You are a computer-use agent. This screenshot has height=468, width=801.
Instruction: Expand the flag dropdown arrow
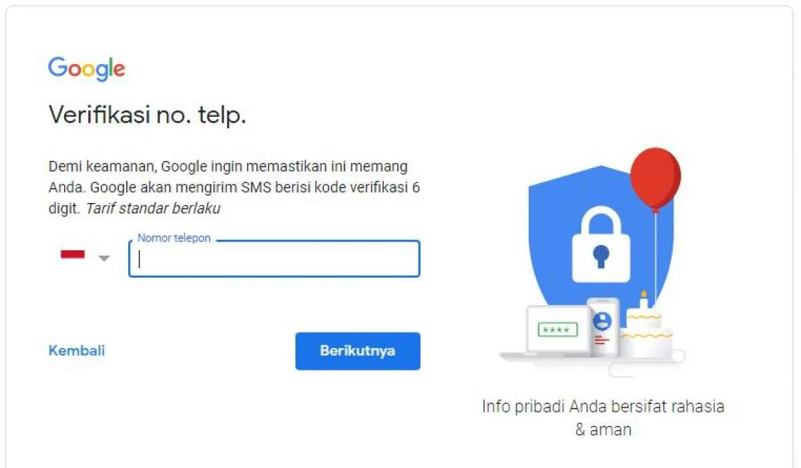pos(103,258)
